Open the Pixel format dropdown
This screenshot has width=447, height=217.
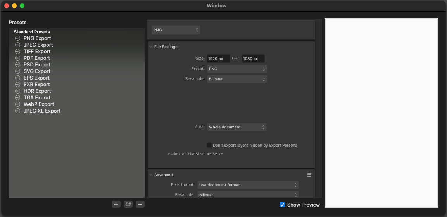point(248,185)
